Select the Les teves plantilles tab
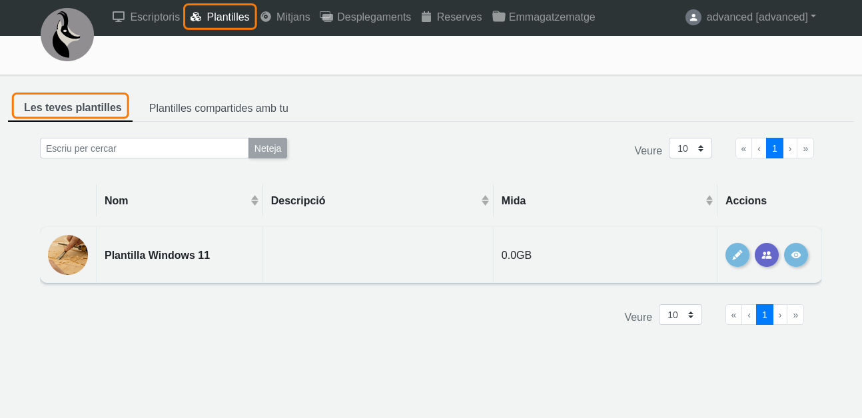 [73, 107]
